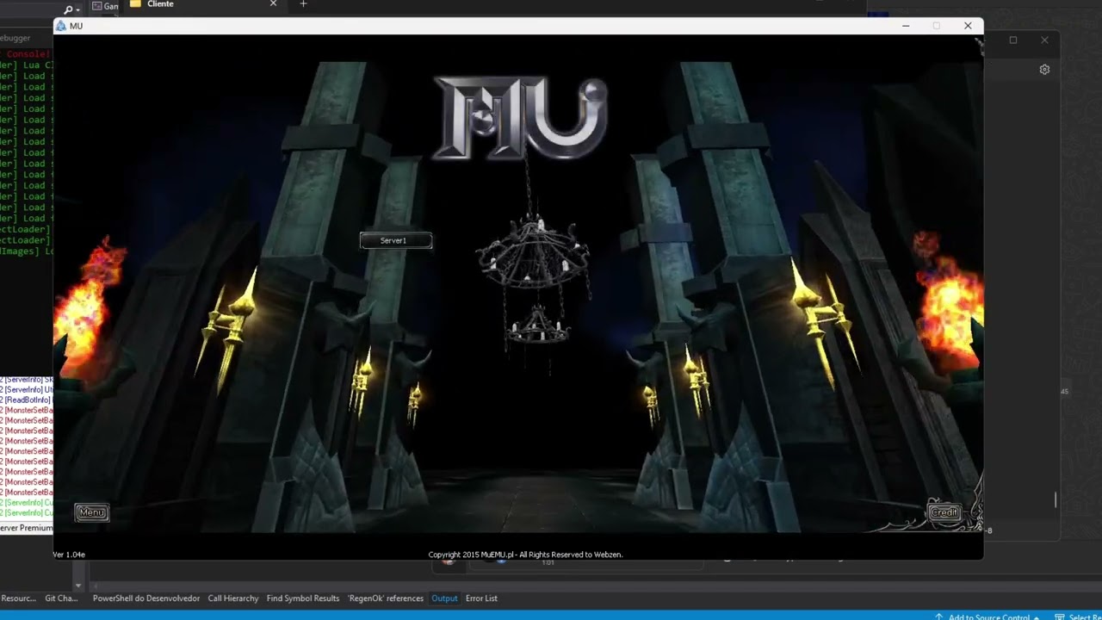Click the Copyright 2015 MuEMU.pl text
The height and width of the screenshot is (620, 1102).
(525, 555)
